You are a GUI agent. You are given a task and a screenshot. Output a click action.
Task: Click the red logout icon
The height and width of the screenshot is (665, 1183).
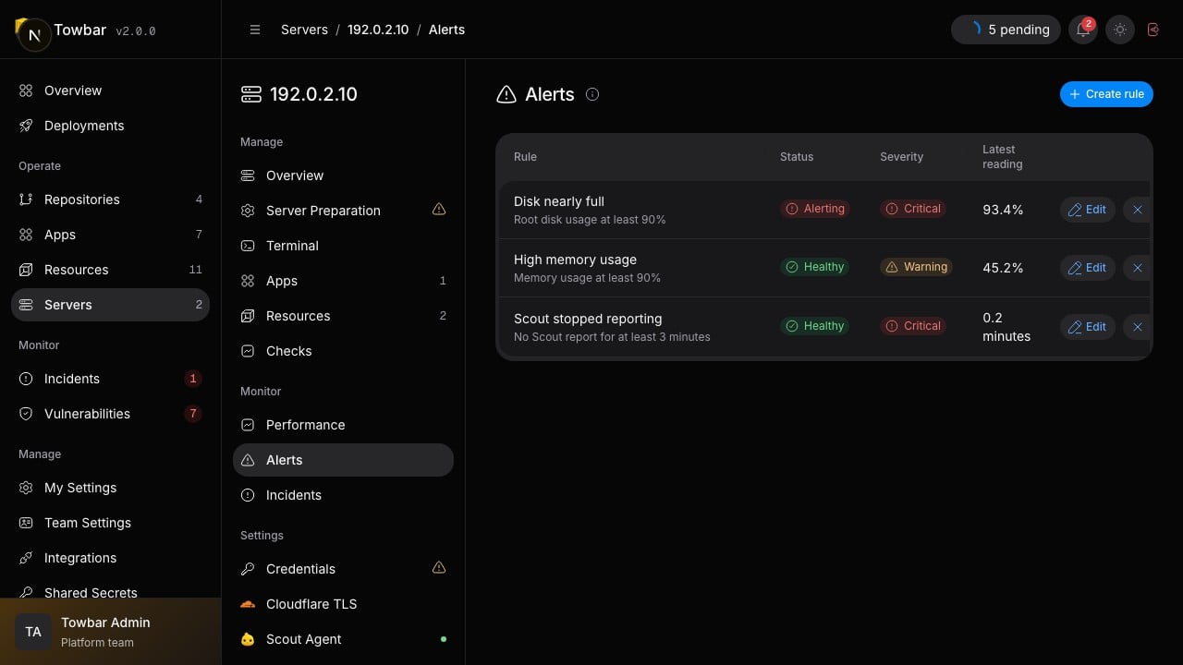click(x=1153, y=30)
